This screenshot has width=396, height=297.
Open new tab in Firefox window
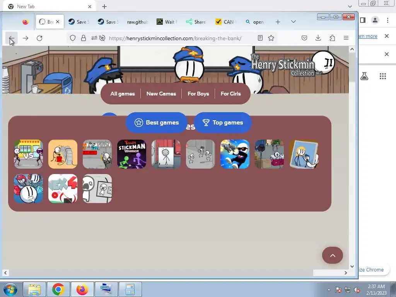coord(278,22)
